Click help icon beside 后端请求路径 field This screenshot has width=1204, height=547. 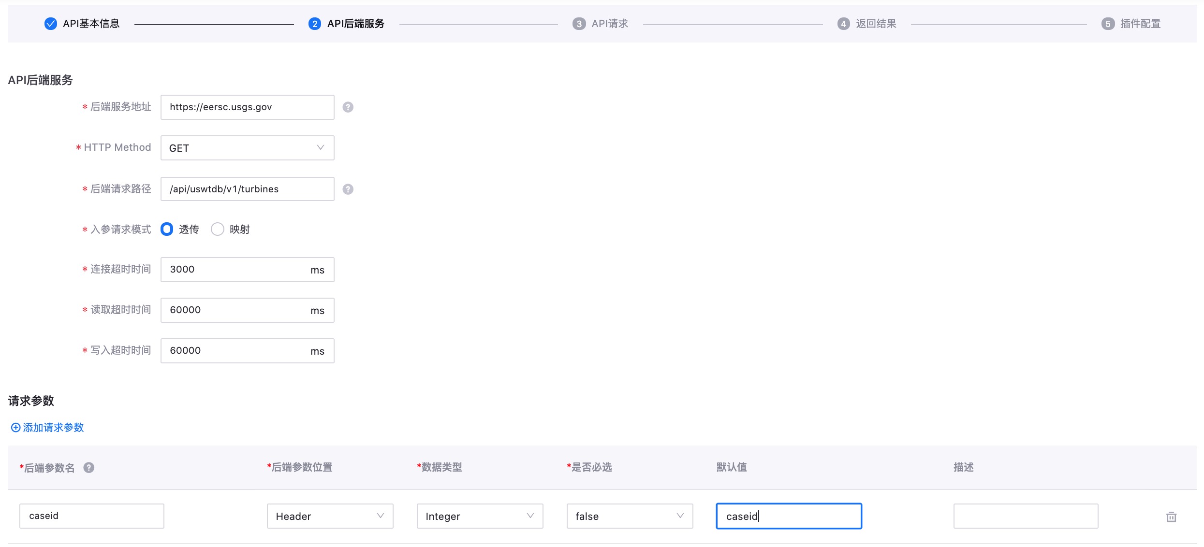click(348, 189)
